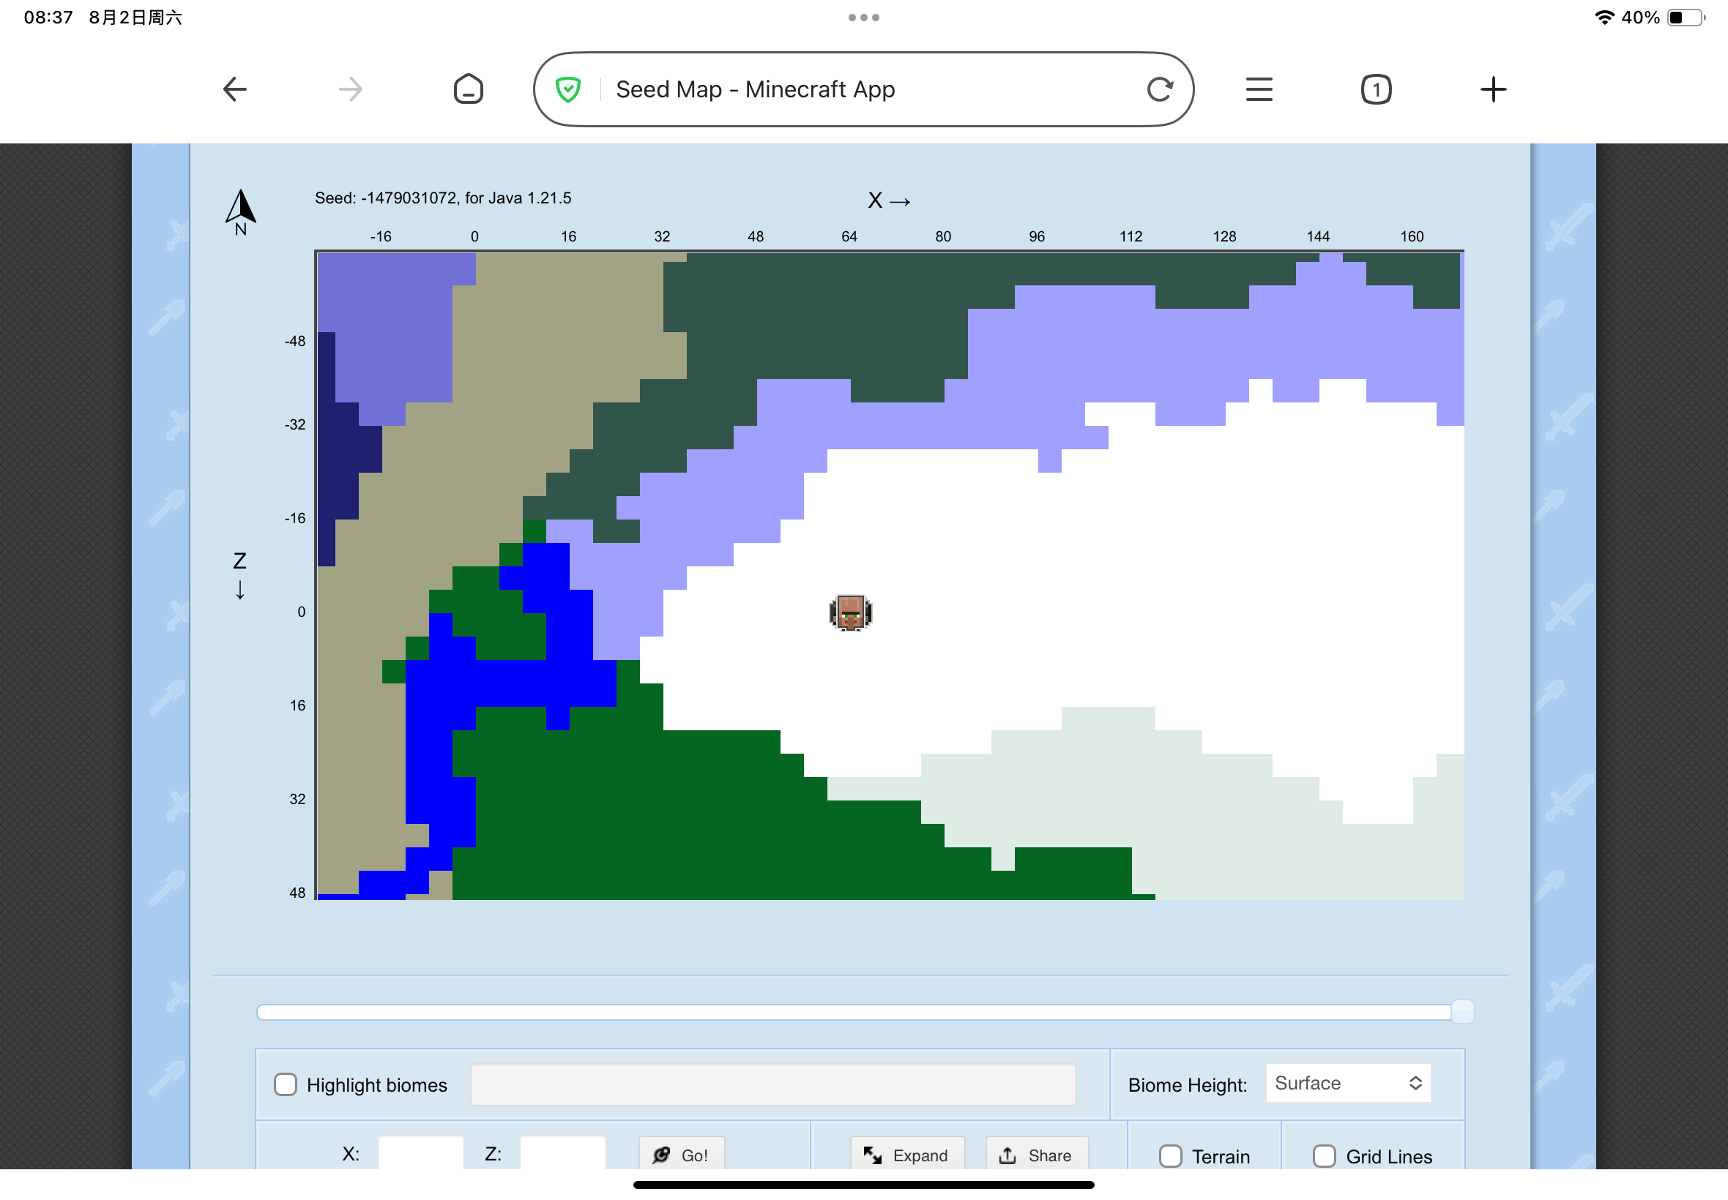Click the north compass arrow
The height and width of the screenshot is (1200, 1728).
241,212
